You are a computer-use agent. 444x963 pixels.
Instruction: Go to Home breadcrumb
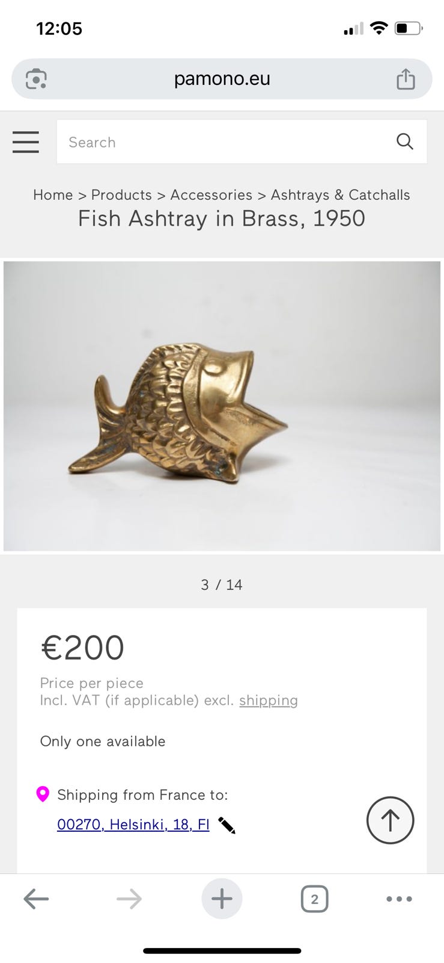pos(53,195)
